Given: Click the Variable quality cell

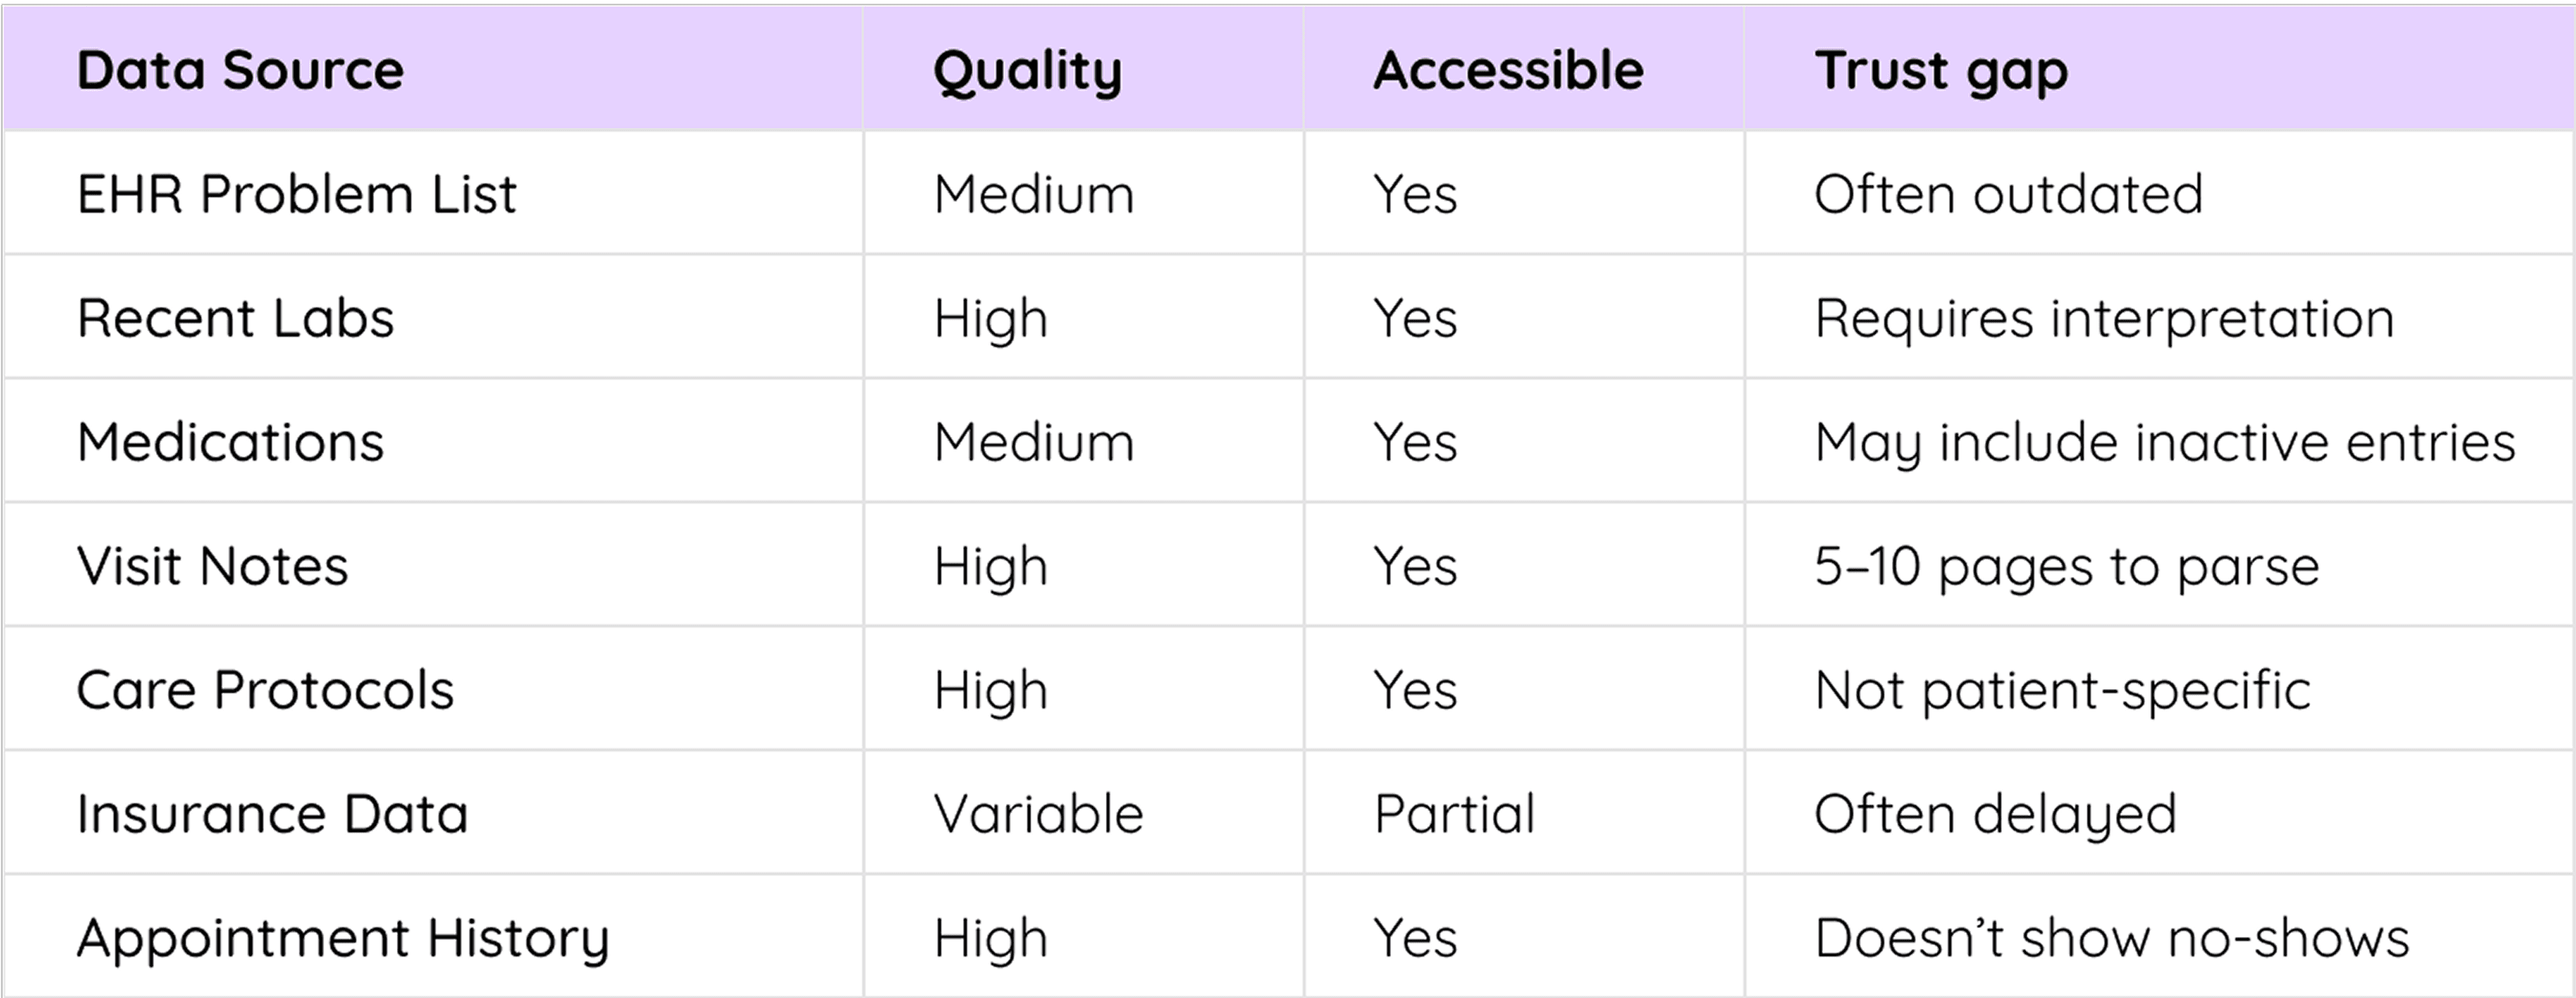Looking at the screenshot, I should click(1038, 814).
